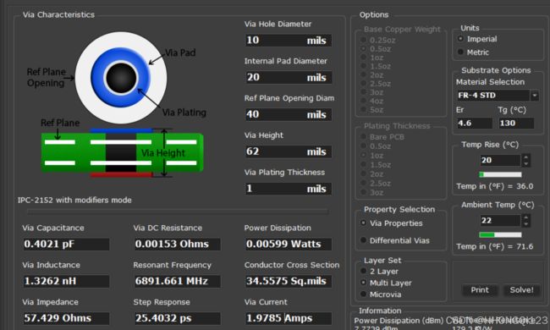This screenshot has height=330, width=550.
Task: Select the 2 Layer set option
Action: tap(363, 271)
